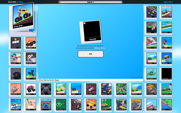Open the Crowd Parking game

(151, 90)
